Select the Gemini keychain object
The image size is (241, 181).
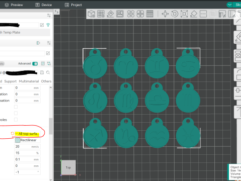pyautogui.click(x=157, y=64)
